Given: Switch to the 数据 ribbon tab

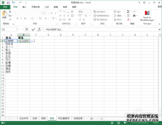Looking at the screenshot, I should point(56,7).
